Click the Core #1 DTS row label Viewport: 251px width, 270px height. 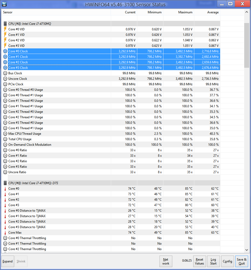[x=14, y=194]
